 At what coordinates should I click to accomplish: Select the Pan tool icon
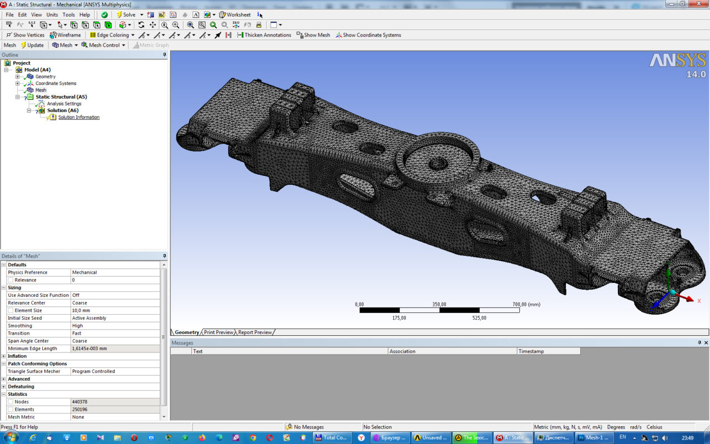pyautogui.click(x=153, y=25)
